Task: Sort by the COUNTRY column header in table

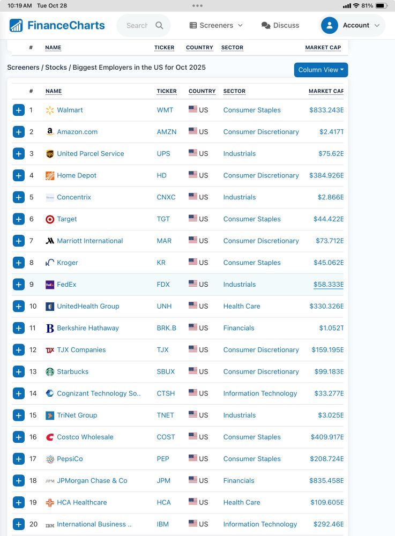Action: click(x=202, y=91)
